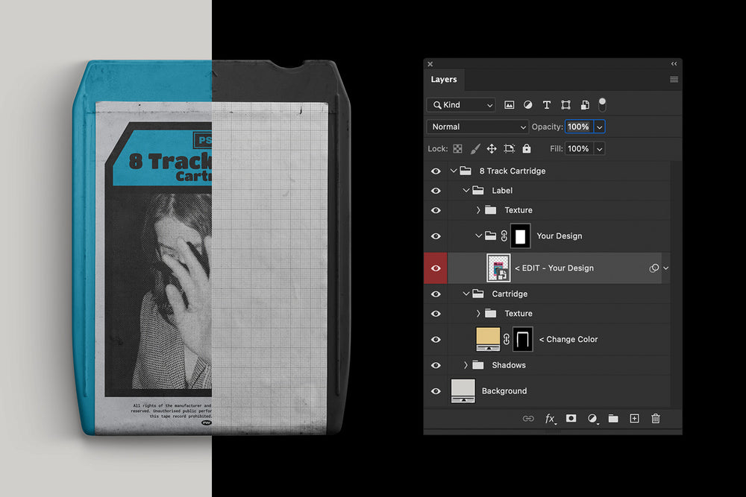Click the Delete layer trash icon
This screenshot has width=746, height=497.
(x=656, y=419)
